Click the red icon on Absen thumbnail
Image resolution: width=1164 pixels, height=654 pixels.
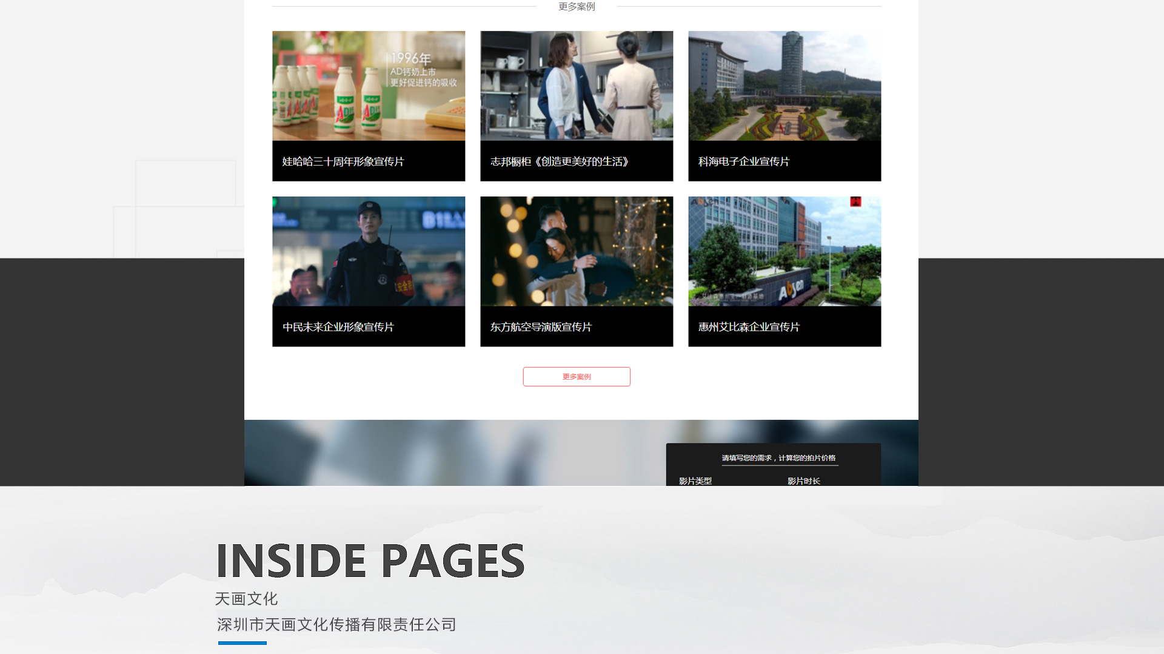(855, 201)
